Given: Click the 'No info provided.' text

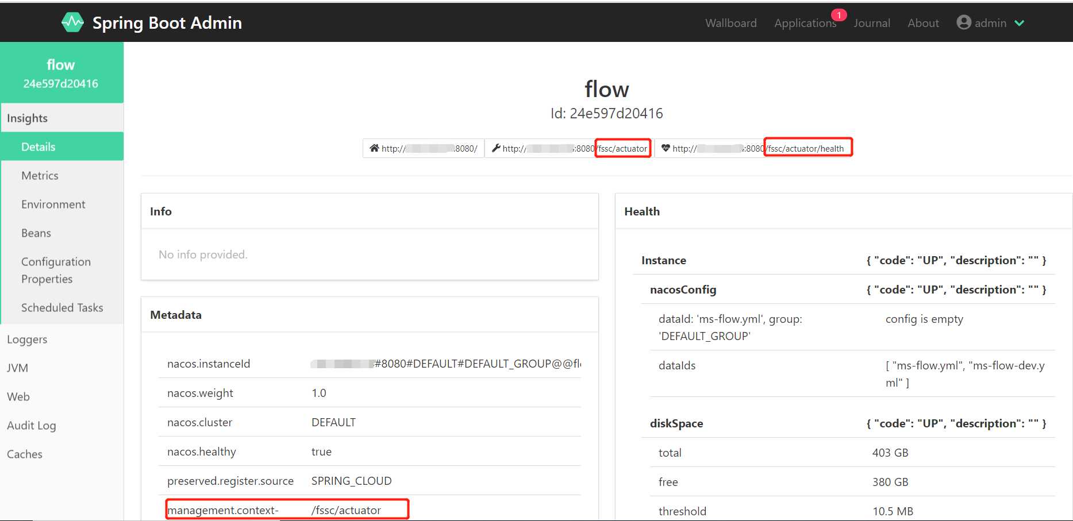Looking at the screenshot, I should coord(203,254).
